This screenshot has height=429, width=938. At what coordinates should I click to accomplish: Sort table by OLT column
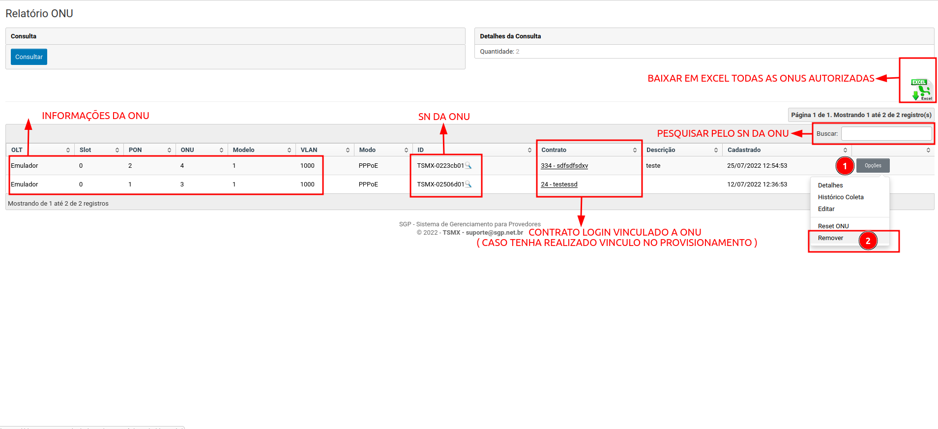[x=39, y=150]
